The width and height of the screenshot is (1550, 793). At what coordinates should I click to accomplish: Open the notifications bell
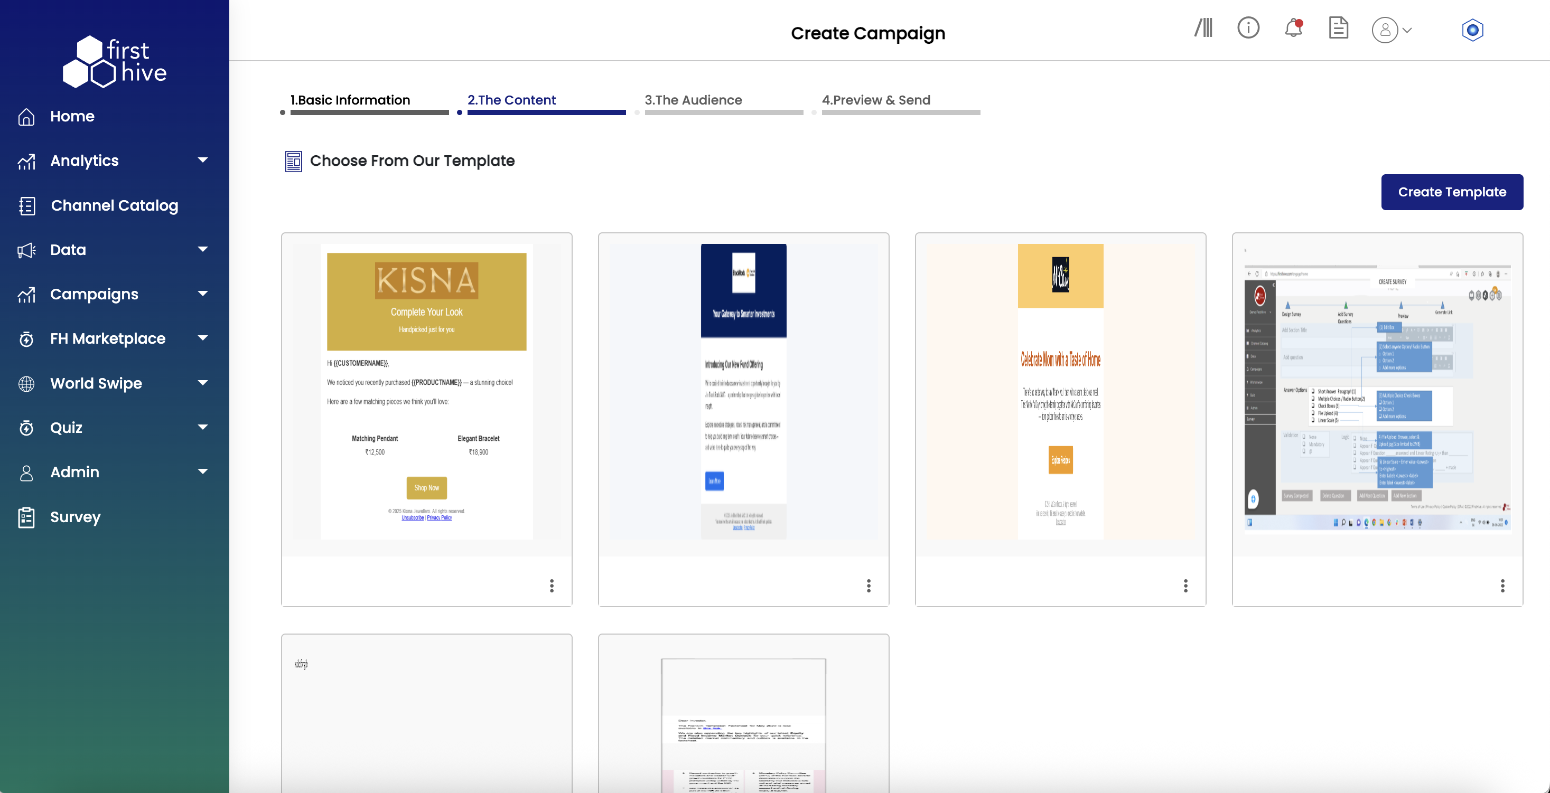pos(1294,27)
